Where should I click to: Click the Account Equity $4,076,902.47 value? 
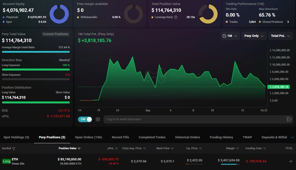(x=18, y=10)
